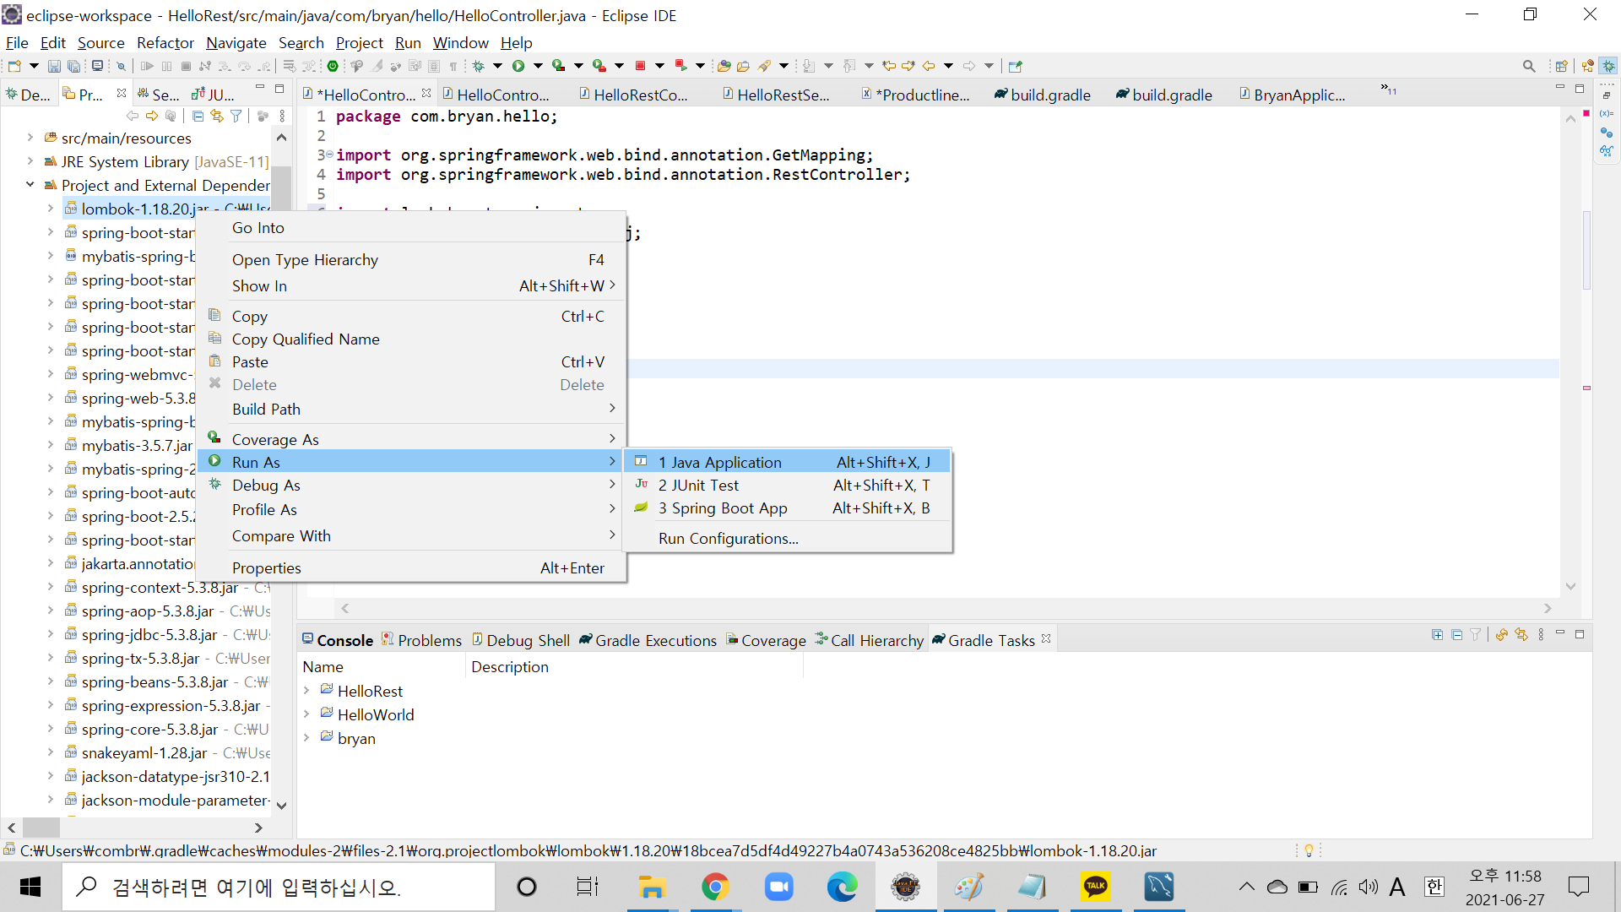Click the Debug bug icon in toolbar

pos(479,66)
